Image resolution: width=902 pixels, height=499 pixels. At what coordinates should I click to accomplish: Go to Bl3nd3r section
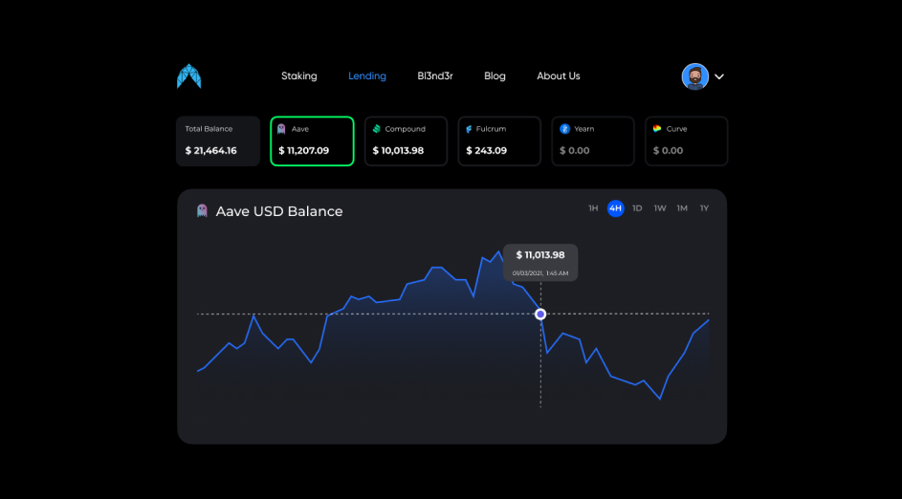coord(435,76)
